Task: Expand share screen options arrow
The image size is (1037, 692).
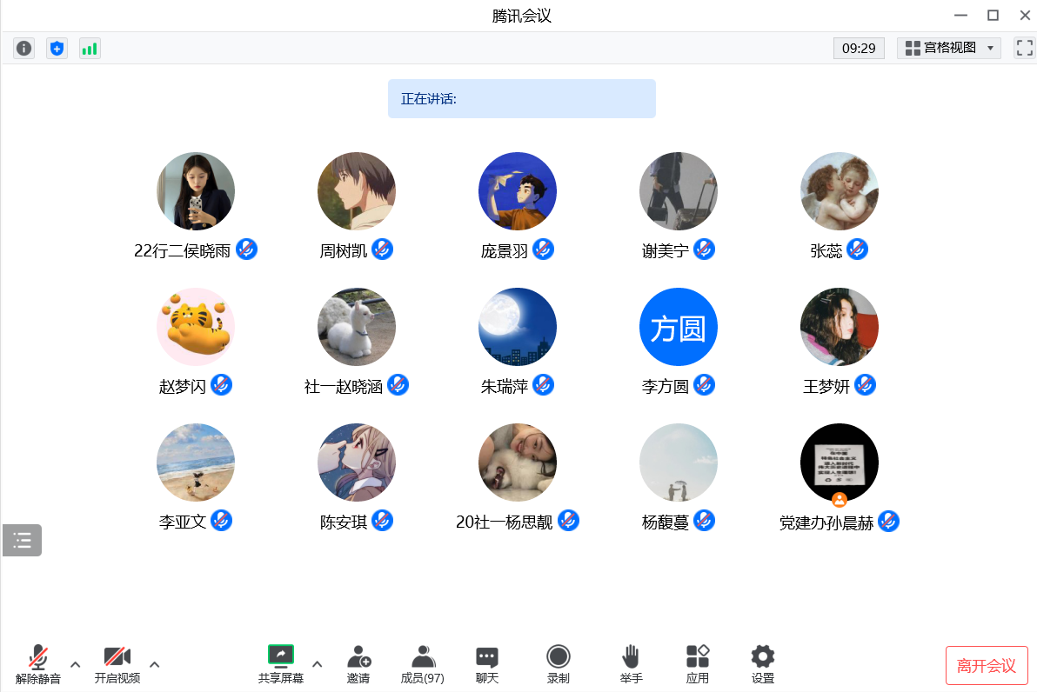Action: point(317,665)
